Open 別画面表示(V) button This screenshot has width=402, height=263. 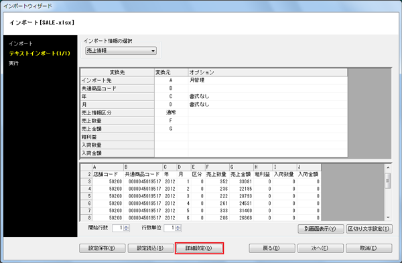[321, 229]
